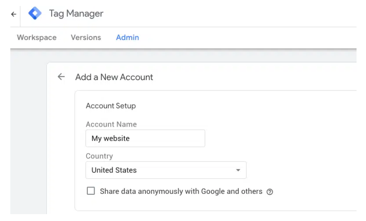Switch to the Workspace tab
Image resolution: width=366 pixels, height=221 pixels.
point(37,37)
